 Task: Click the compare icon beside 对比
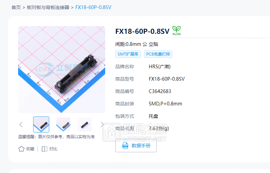pos(45,149)
